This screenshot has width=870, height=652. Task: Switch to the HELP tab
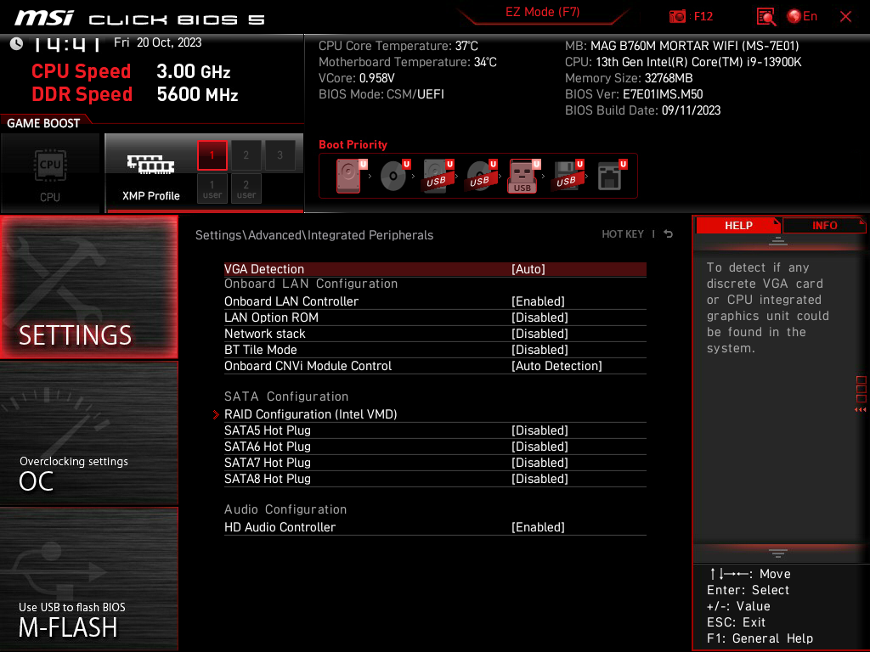pos(738,226)
